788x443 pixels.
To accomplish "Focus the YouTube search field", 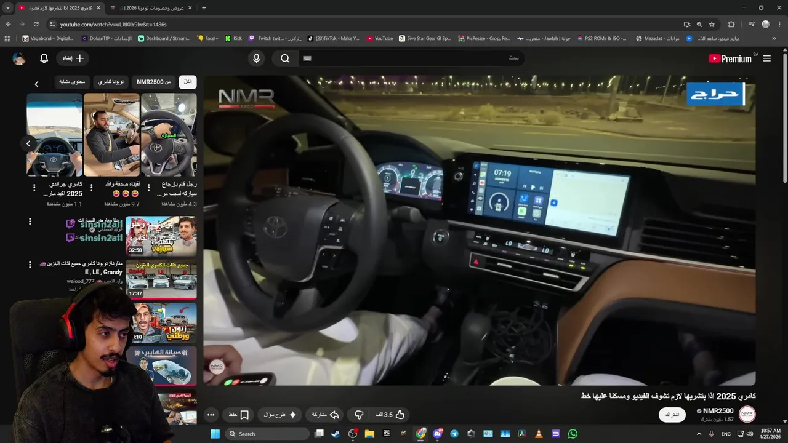I will [411, 58].
